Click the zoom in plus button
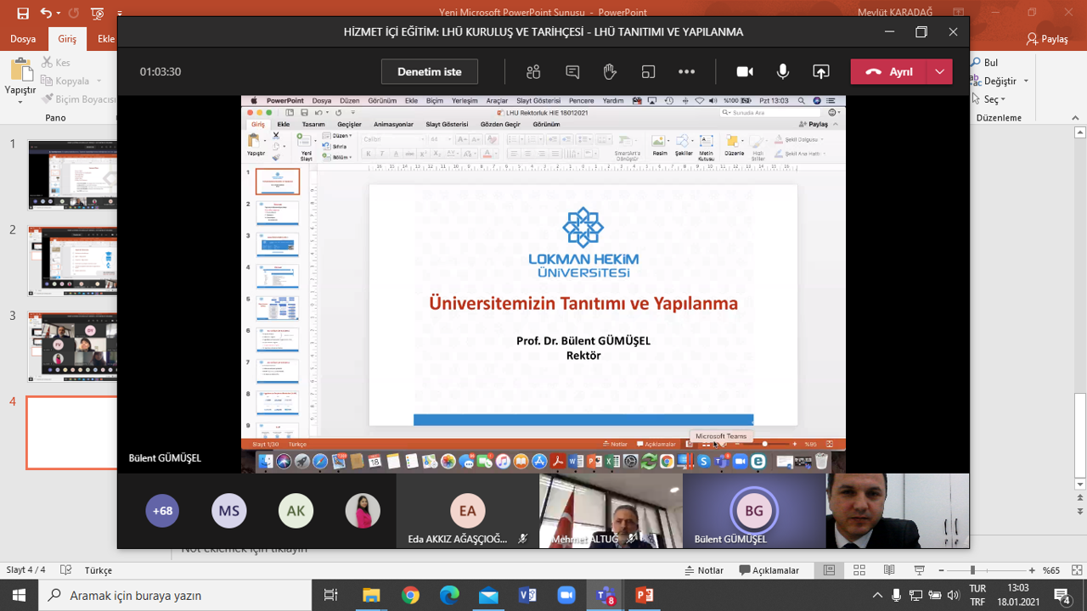The height and width of the screenshot is (611, 1087). click(1030, 570)
